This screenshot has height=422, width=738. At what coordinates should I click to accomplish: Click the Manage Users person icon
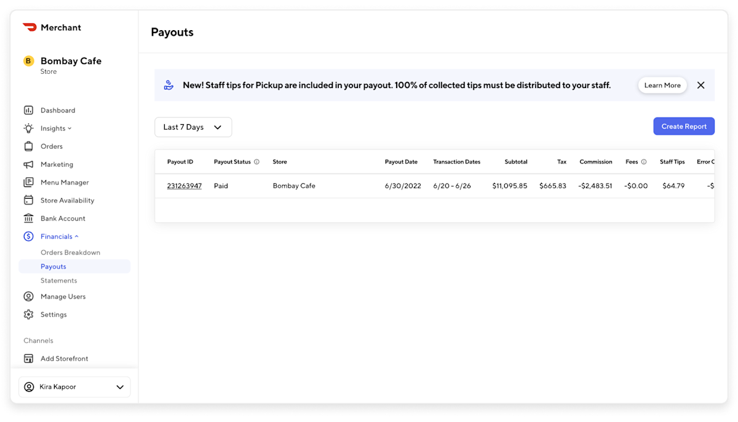click(28, 297)
